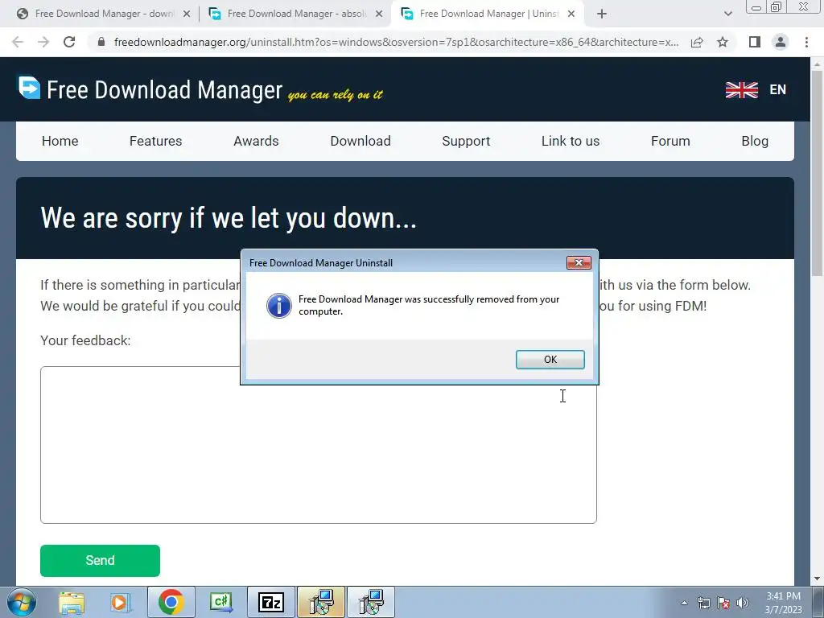
Task: Click the UK flag language icon
Action: pyautogui.click(x=741, y=90)
